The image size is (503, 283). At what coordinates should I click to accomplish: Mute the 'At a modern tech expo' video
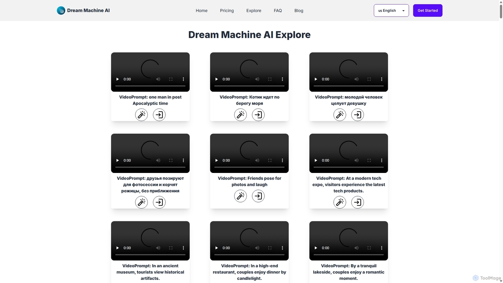(x=356, y=160)
